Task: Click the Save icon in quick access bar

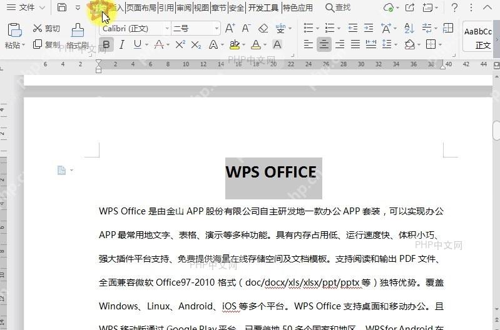Action: pyautogui.click(x=62, y=7)
